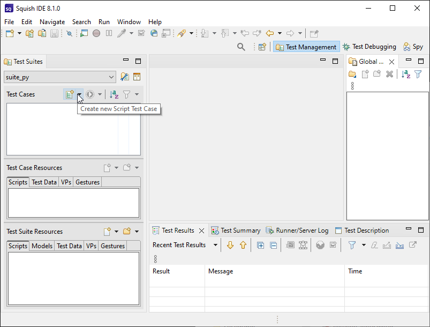Select the Gestures tab in Test Case Resources
This screenshot has width=430, height=327.
click(87, 182)
